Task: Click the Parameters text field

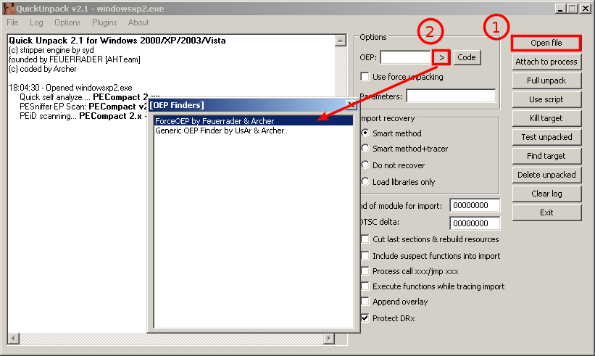Action: (x=451, y=96)
